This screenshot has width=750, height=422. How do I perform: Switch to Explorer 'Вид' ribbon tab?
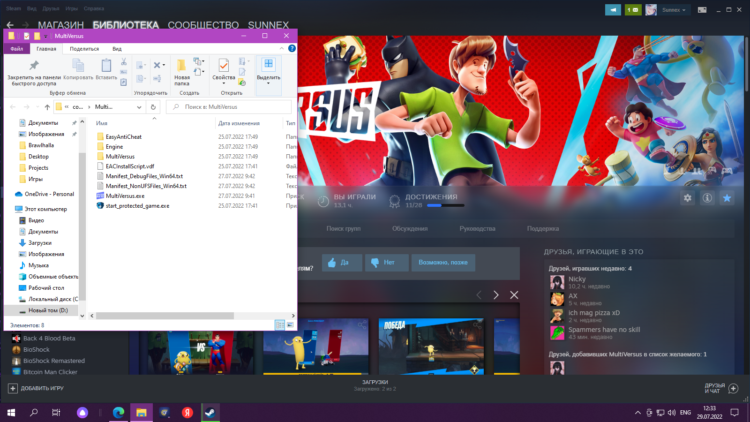pyautogui.click(x=117, y=49)
